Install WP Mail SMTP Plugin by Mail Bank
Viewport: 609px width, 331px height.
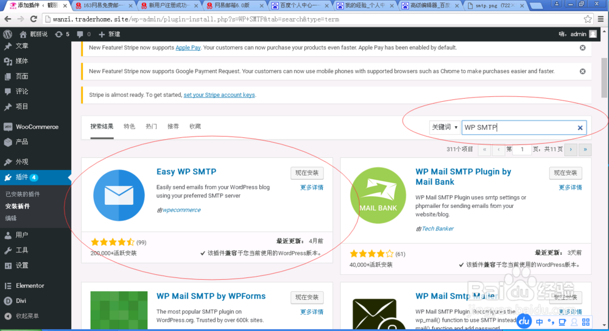[566, 173]
